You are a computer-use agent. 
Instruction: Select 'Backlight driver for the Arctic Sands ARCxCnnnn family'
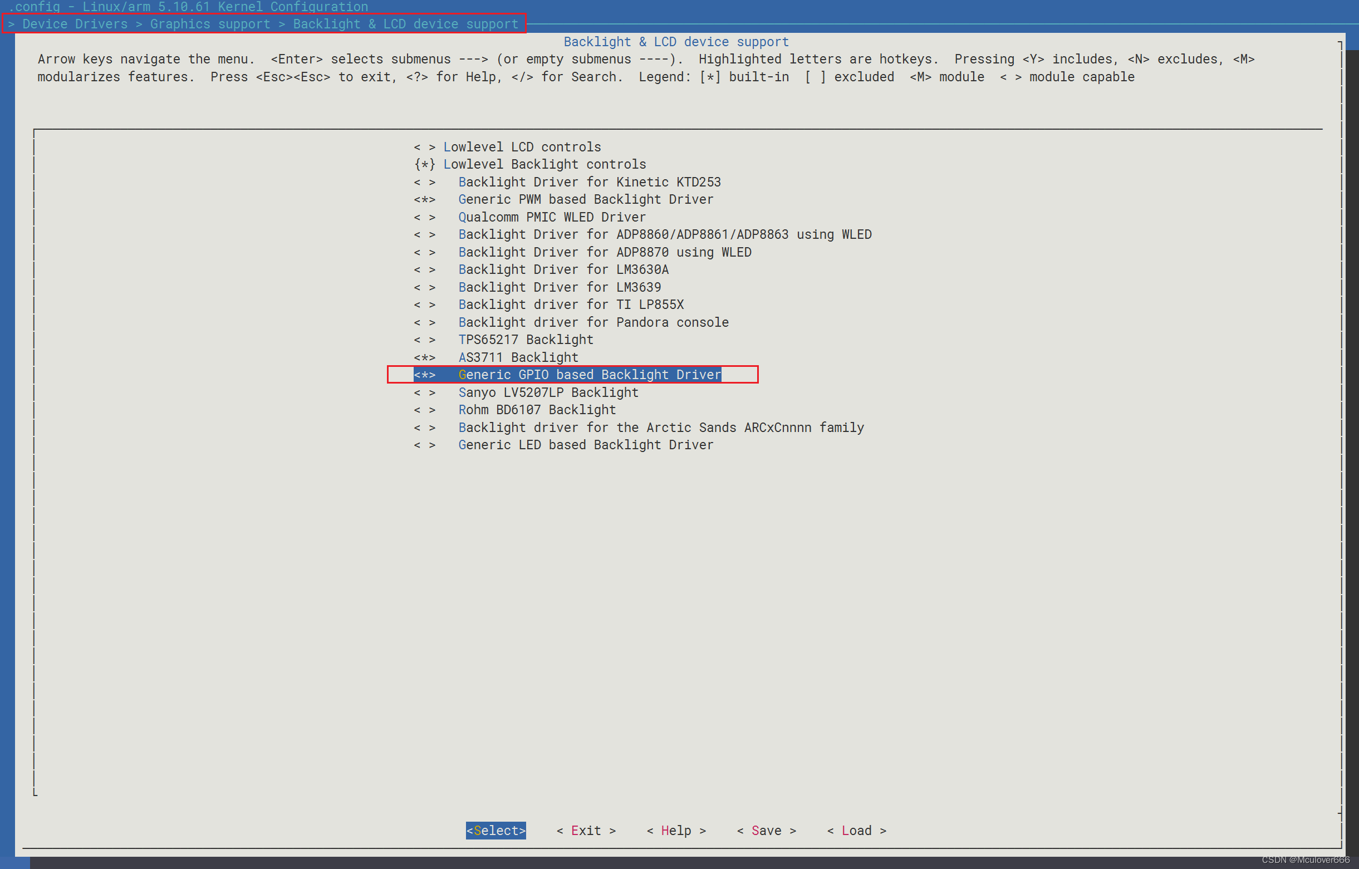pyautogui.click(x=661, y=428)
